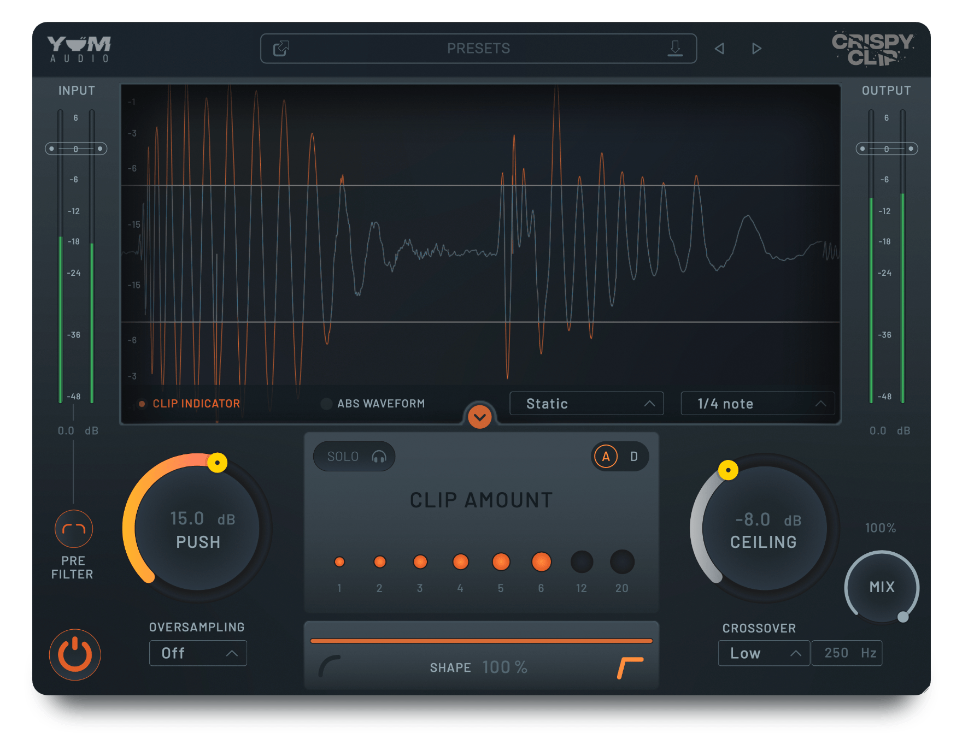
Task: Go to next preset arrow
Action: pos(756,49)
